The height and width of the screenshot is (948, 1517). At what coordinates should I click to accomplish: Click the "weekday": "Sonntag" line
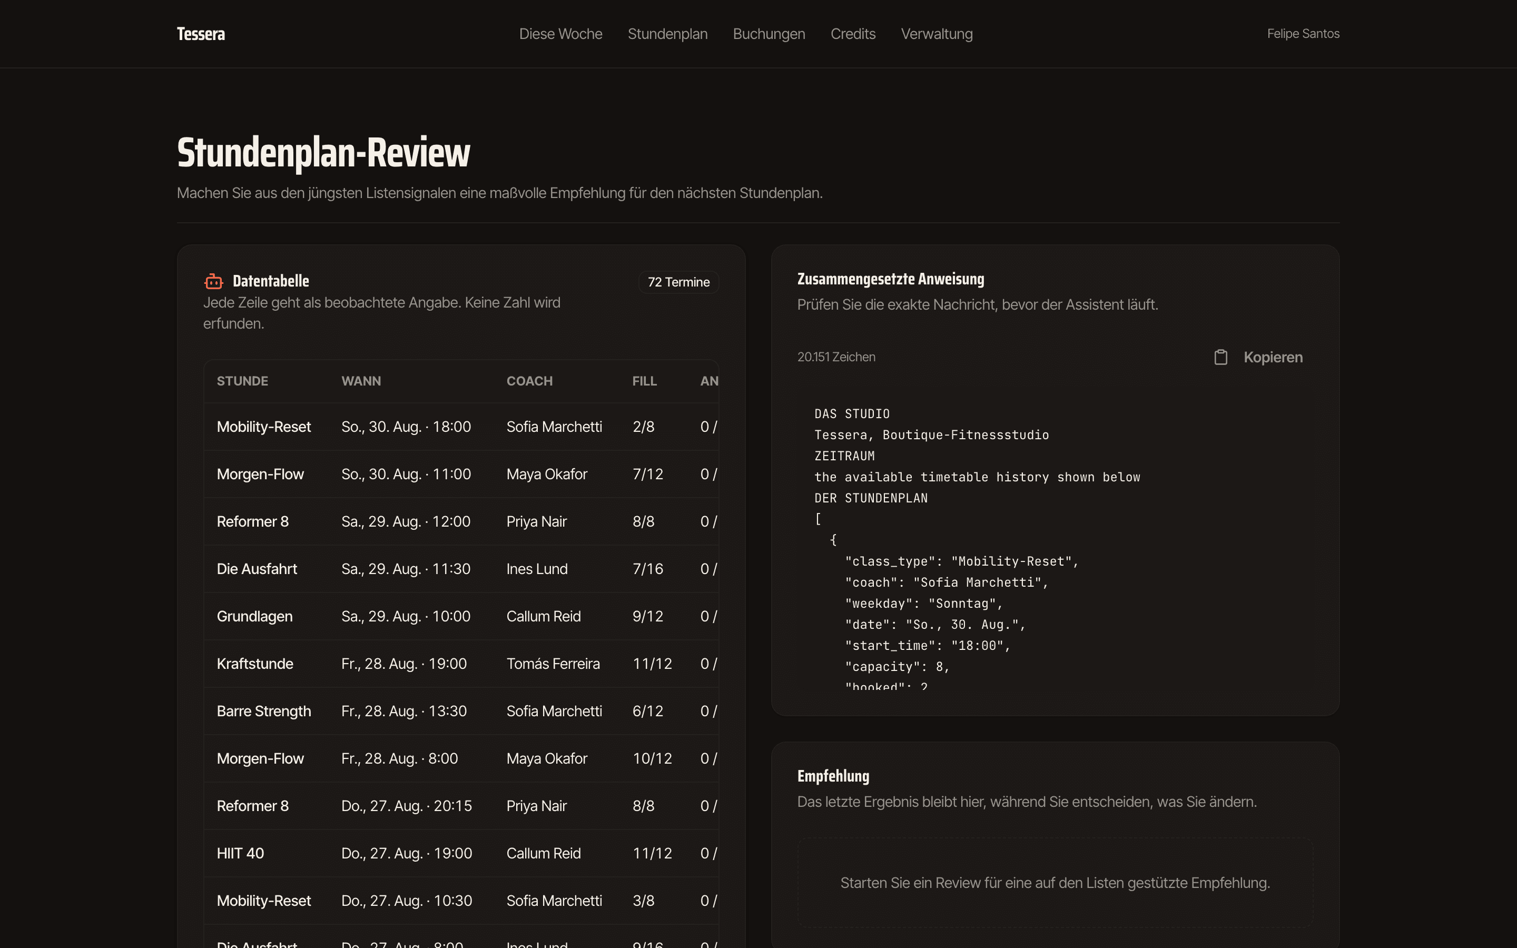coord(923,604)
